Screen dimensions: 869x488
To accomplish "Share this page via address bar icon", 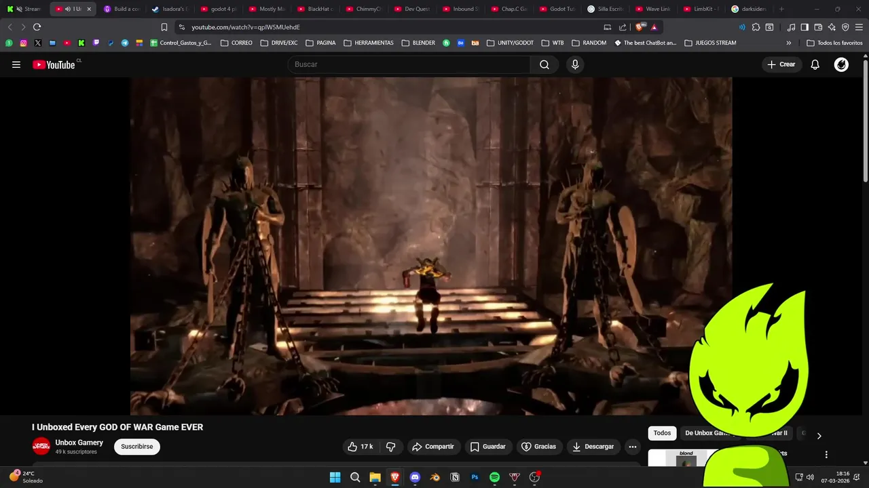I will pos(623,27).
